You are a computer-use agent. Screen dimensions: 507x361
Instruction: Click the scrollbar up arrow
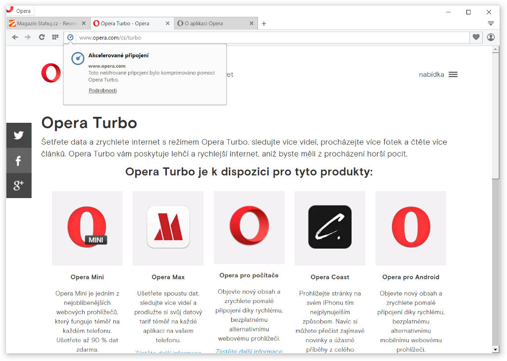point(495,50)
